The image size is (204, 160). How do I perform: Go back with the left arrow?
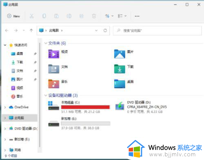pyautogui.click(x=7, y=31)
